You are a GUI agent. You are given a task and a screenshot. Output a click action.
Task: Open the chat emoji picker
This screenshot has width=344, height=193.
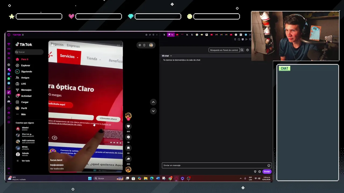269,165
